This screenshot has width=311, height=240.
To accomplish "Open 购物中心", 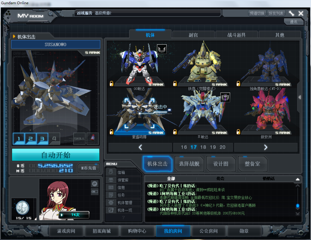I will [137, 231].
